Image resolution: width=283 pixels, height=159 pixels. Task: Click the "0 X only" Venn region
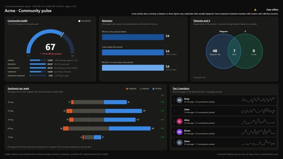(x=254, y=52)
